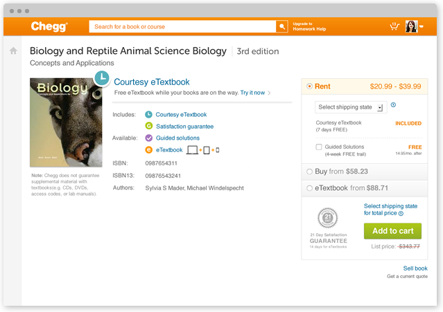
Task: Click Get a current quote text
Action: click(407, 277)
